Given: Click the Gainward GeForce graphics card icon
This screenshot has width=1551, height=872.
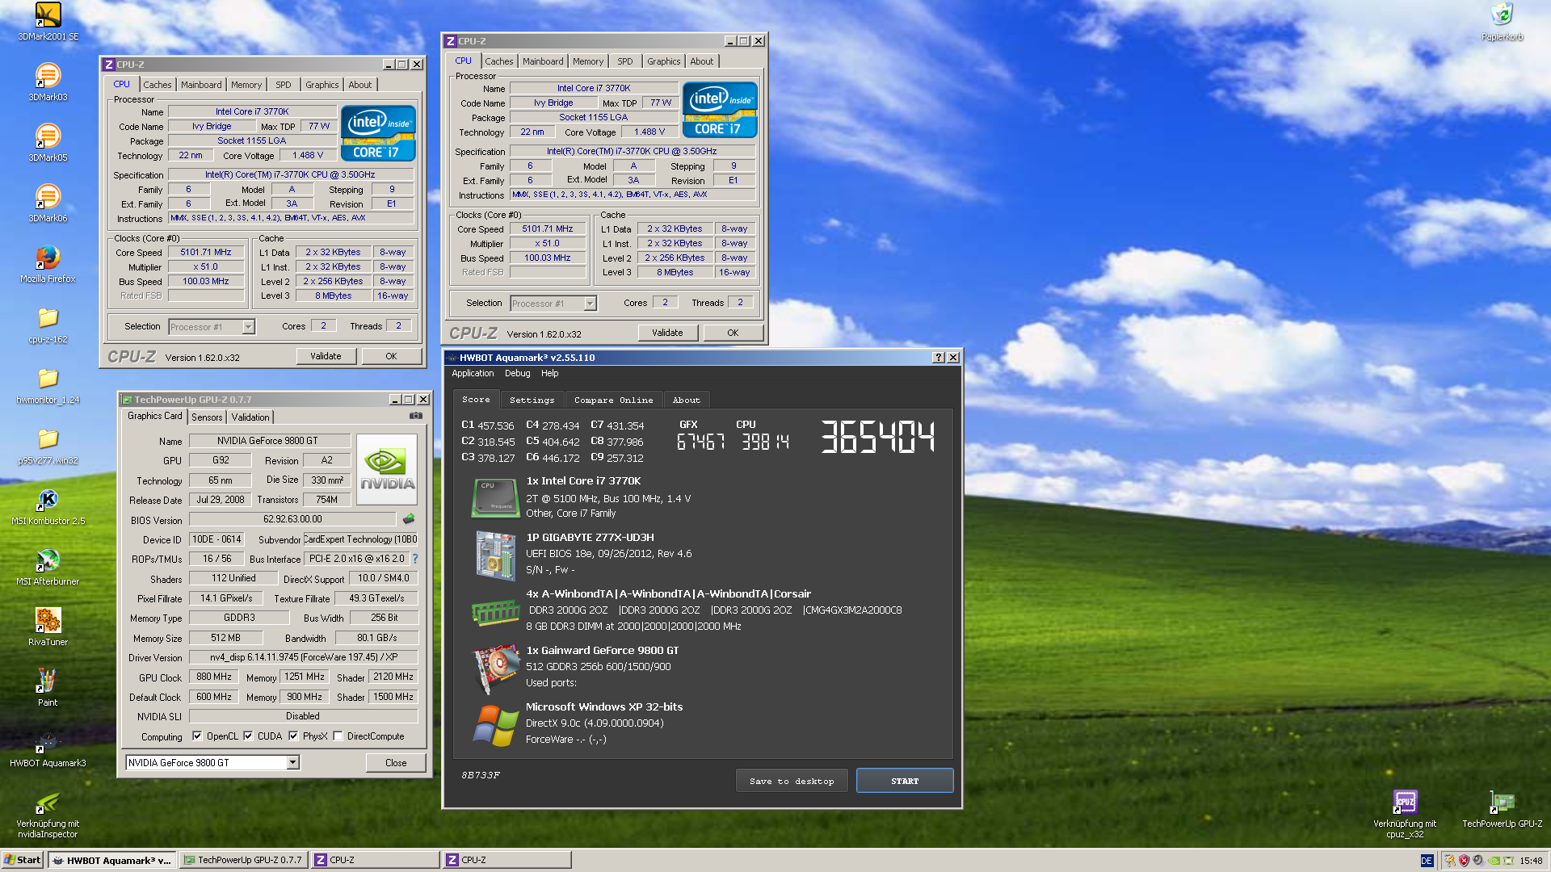Looking at the screenshot, I should click(x=495, y=669).
